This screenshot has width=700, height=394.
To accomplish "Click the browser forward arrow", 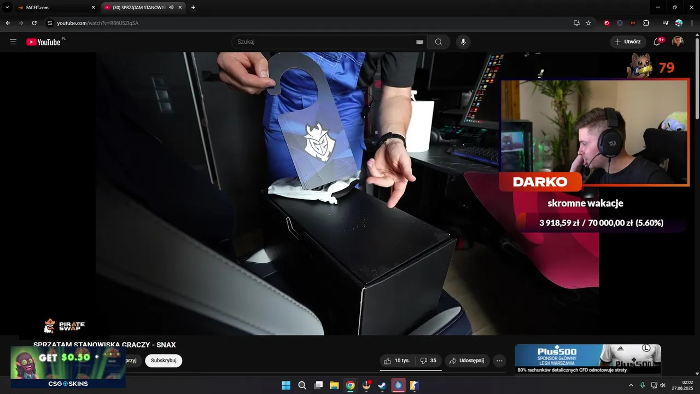I will (21, 23).
